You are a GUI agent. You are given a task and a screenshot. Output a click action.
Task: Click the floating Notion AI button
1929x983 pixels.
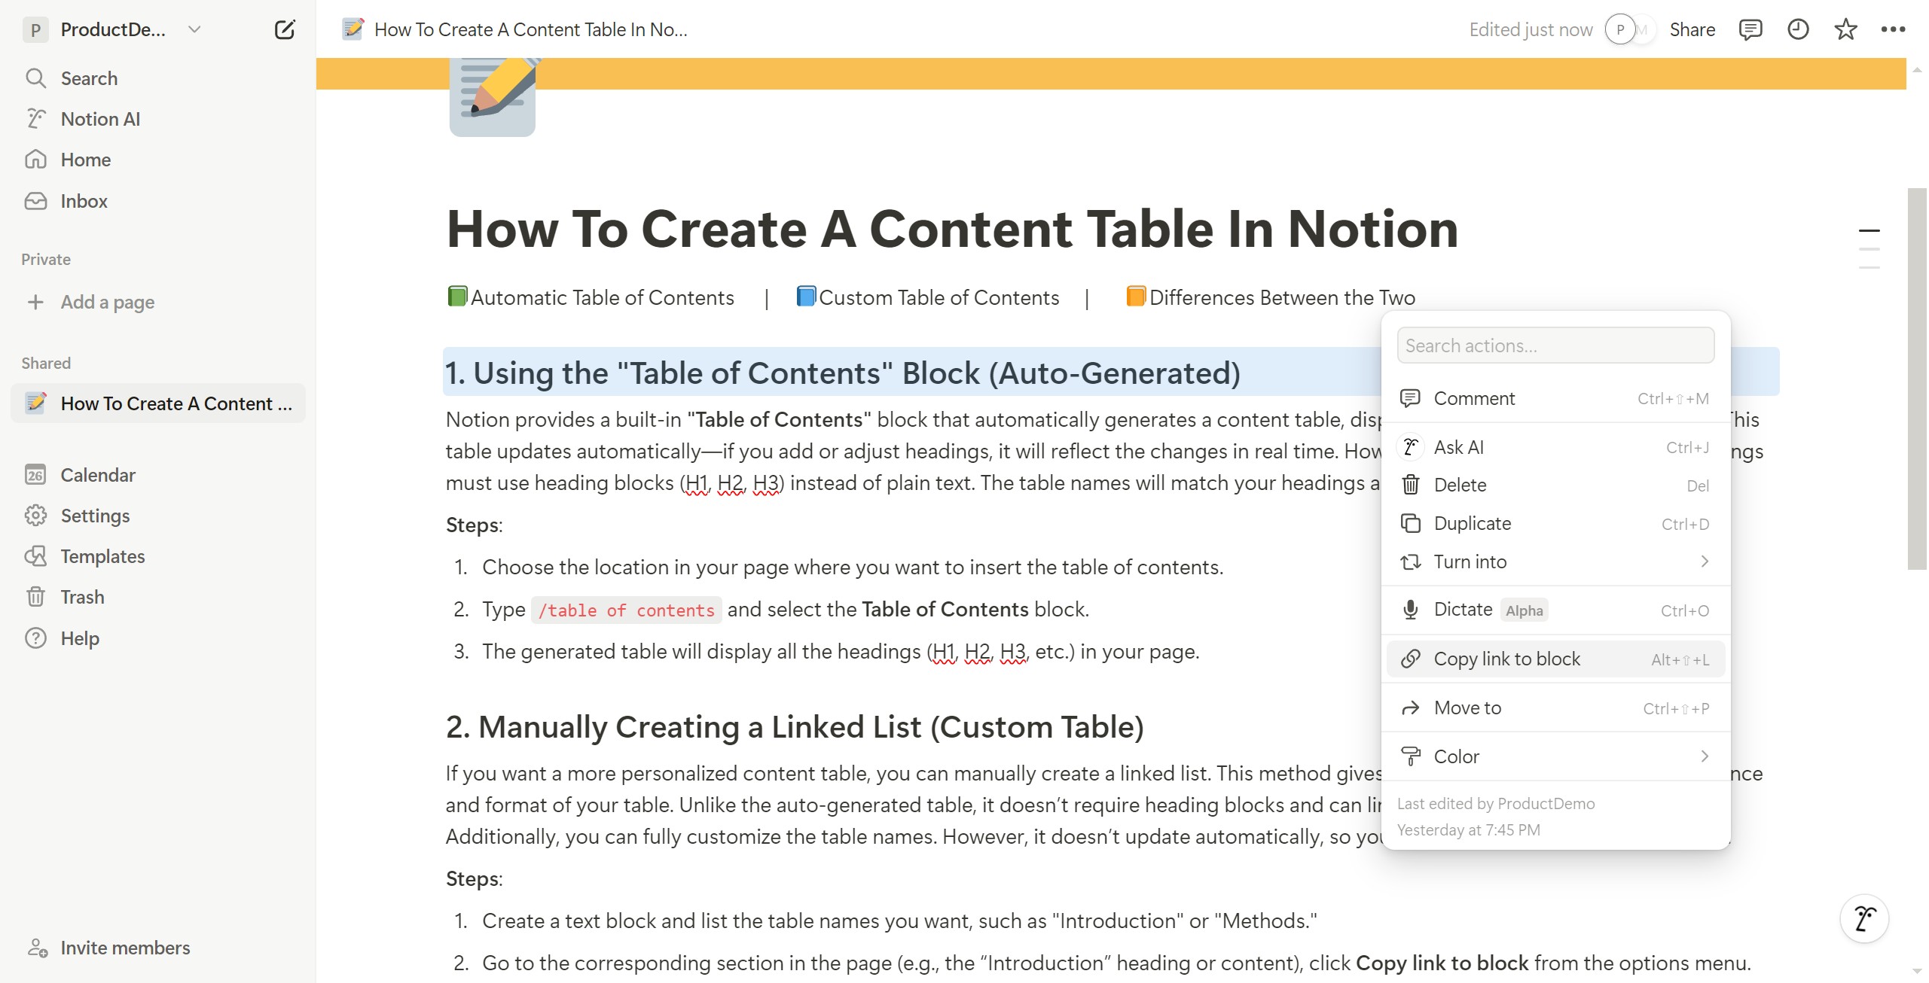click(1864, 918)
